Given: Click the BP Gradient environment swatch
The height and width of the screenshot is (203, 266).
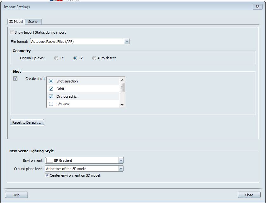Looking at the screenshot, I should coord(50,160).
